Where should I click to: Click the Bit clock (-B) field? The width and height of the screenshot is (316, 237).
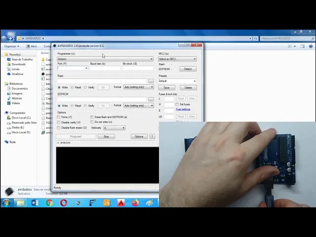138,68
